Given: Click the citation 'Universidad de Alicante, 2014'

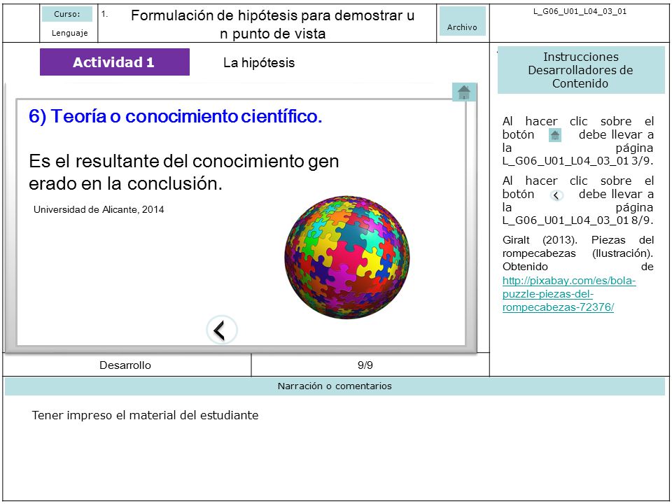Looking at the screenshot, I should (x=99, y=209).
